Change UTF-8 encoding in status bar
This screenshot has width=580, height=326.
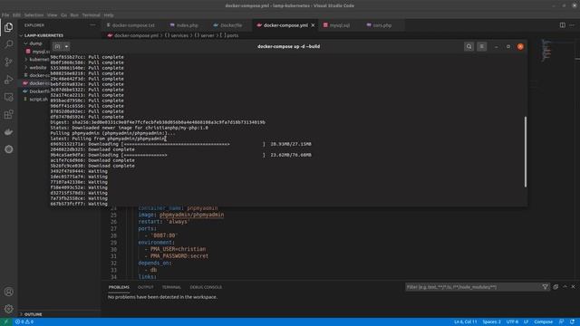click(x=512, y=321)
